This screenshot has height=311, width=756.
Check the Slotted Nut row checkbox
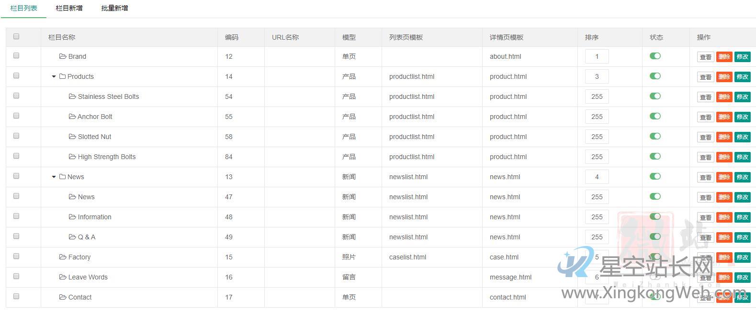pos(16,136)
